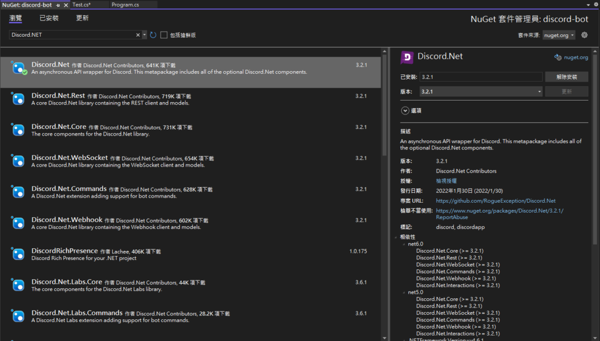Open package source settings gear
This screenshot has height=341, width=600.
(x=584, y=35)
